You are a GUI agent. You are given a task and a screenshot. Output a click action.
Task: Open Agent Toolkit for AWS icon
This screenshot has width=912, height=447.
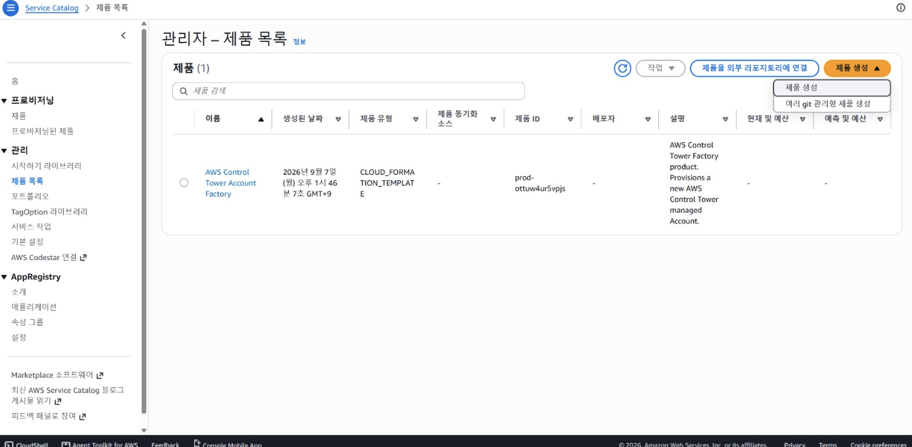coord(65,445)
